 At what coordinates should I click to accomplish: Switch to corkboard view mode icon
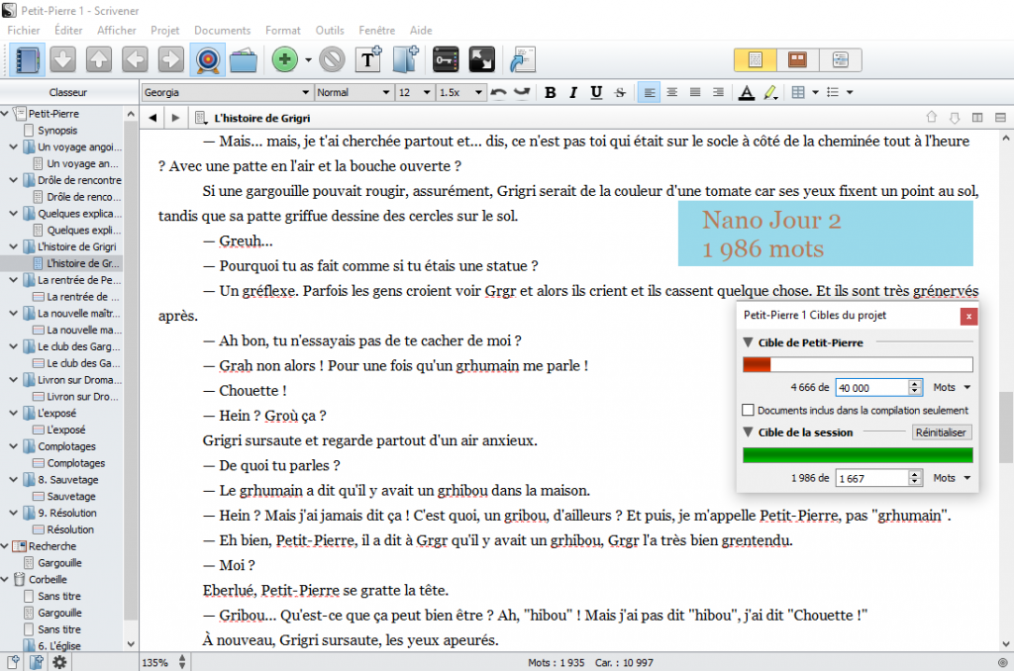click(x=797, y=60)
